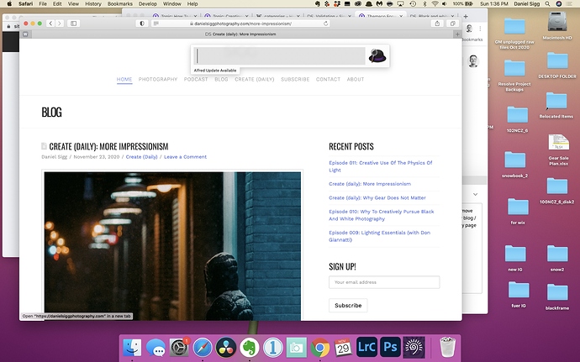Launch Lightroom Classic from the Dock
This screenshot has width=580, height=362.
pyautogui.click(x=367, y=348)
